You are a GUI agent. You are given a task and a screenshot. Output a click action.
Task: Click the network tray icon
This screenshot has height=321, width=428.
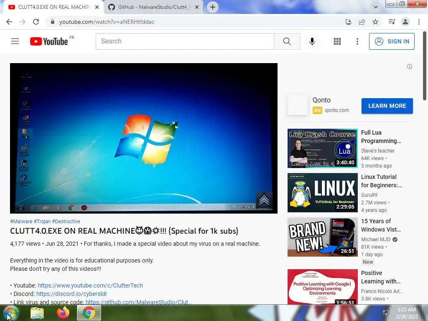[386, 313]
